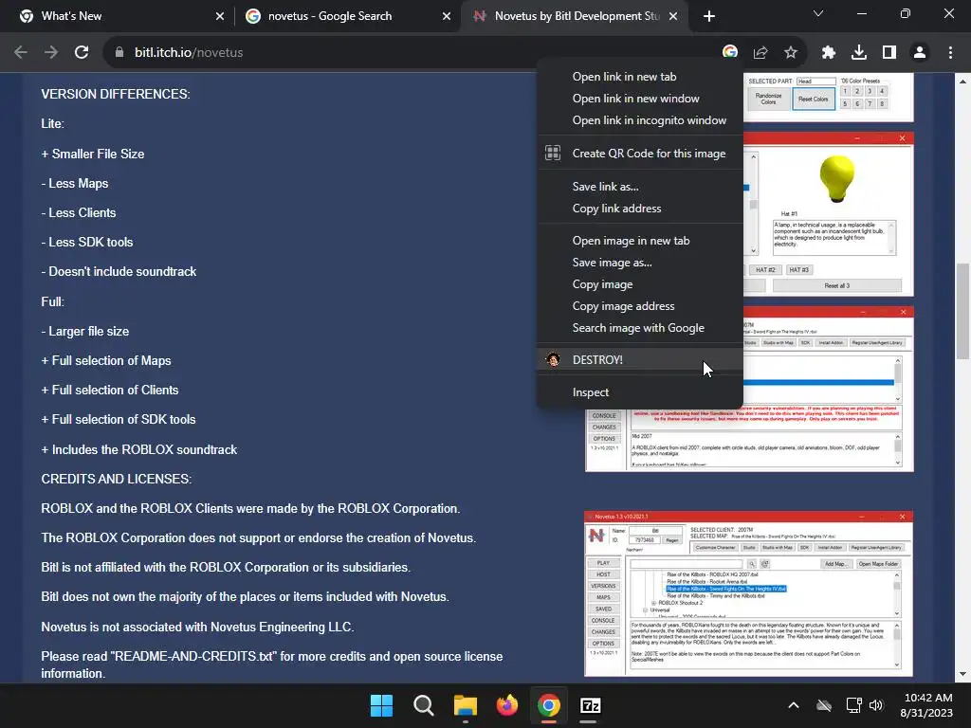Viewport: 971px width, 728px height.
Task: Choose Copy image
Action: 640,284
